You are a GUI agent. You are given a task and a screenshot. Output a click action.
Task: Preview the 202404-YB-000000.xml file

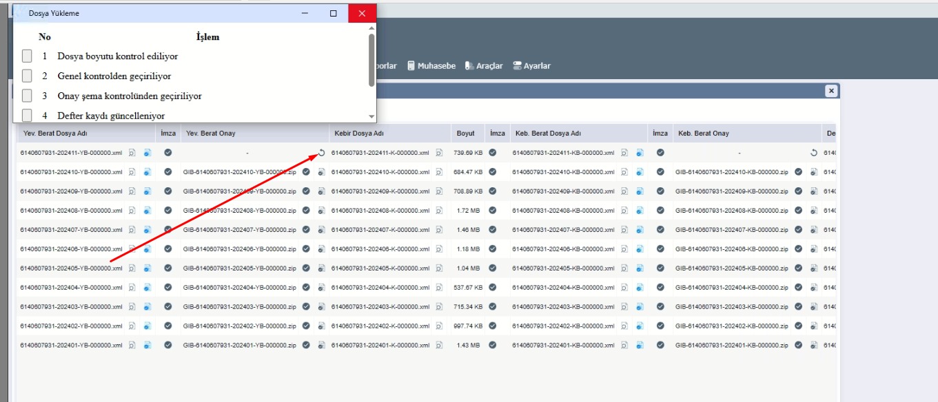(x=132, y=288)
